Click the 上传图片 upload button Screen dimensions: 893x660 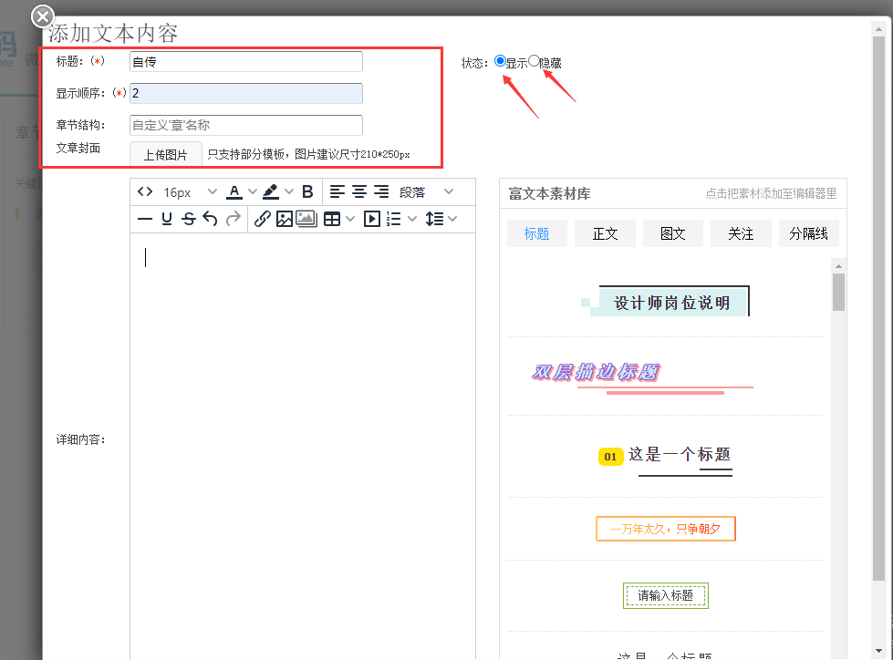point(165,155)
